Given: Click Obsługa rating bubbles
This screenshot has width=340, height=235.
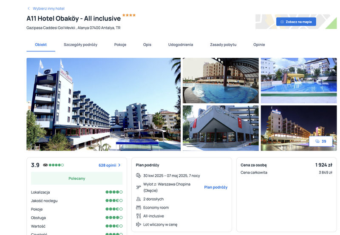Looking at the screenshot, I should click(114, 218).
